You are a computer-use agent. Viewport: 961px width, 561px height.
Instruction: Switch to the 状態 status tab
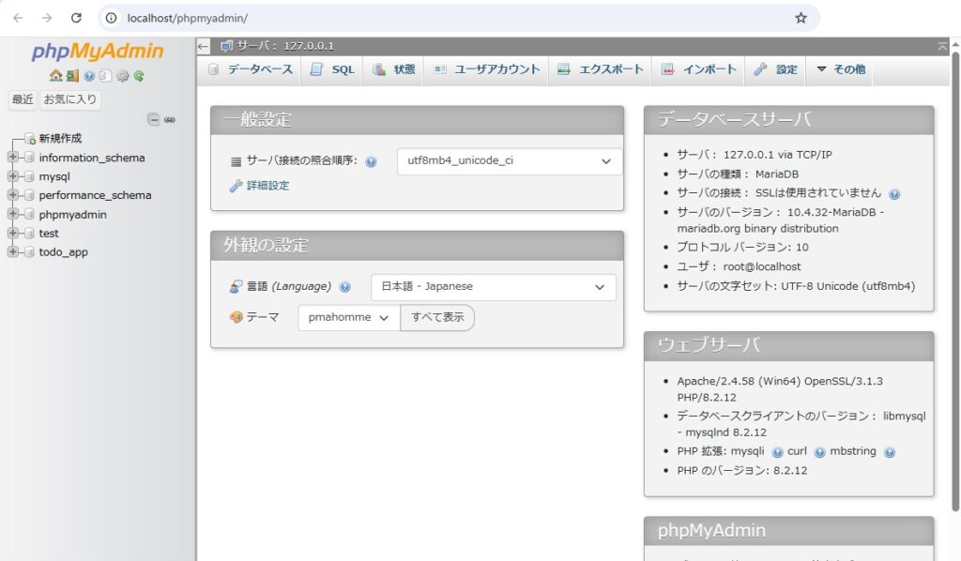coord(393,69)
